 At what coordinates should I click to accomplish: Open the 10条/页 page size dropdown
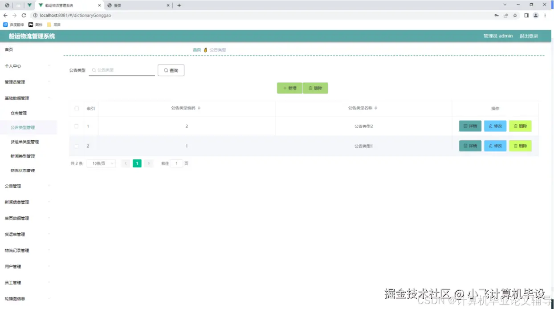pyautogui.click(x=101, y=163)
